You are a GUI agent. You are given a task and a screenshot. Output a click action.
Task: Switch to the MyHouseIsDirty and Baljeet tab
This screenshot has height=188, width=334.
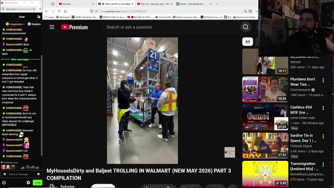(116, 4)
